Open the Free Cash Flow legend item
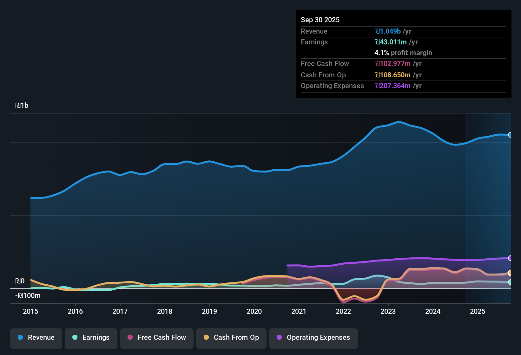The height and width of the screenshot is (355, 521). pos(156,338)
